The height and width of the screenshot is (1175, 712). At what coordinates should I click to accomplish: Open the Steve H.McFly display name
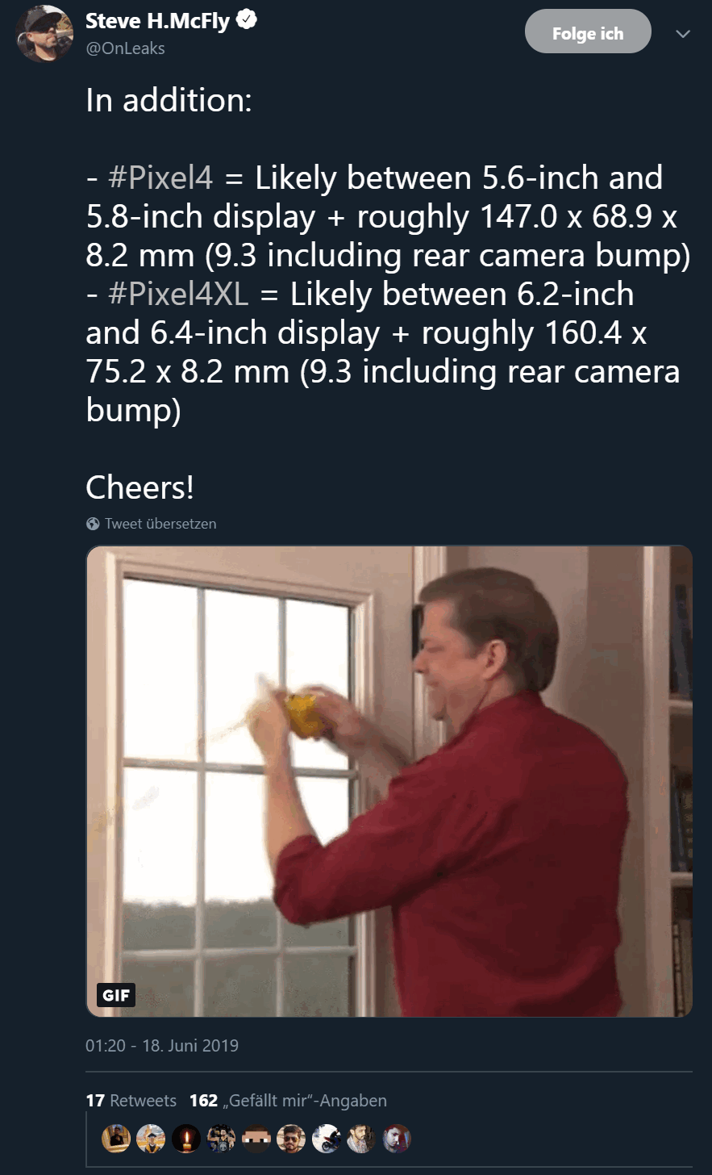(x=159, y=22)
